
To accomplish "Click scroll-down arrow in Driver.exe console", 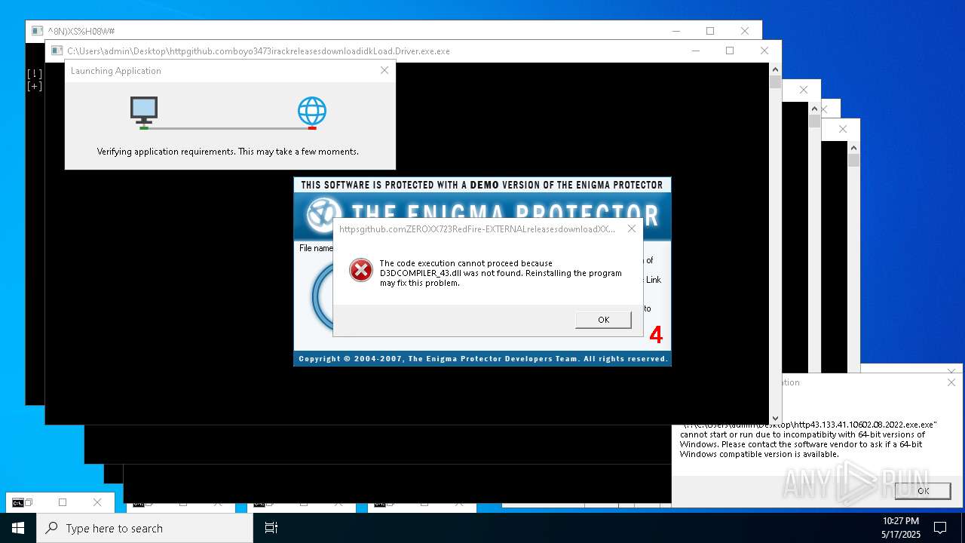I will pos(775,419).
